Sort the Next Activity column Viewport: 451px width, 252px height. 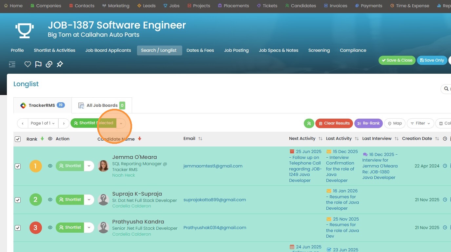point(321,139)
